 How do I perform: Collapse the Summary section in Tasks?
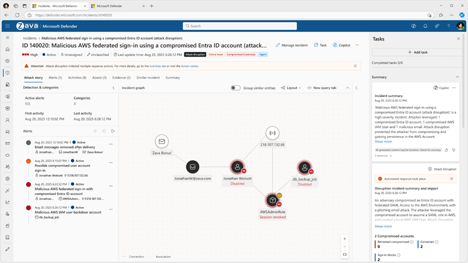point(457,77)
